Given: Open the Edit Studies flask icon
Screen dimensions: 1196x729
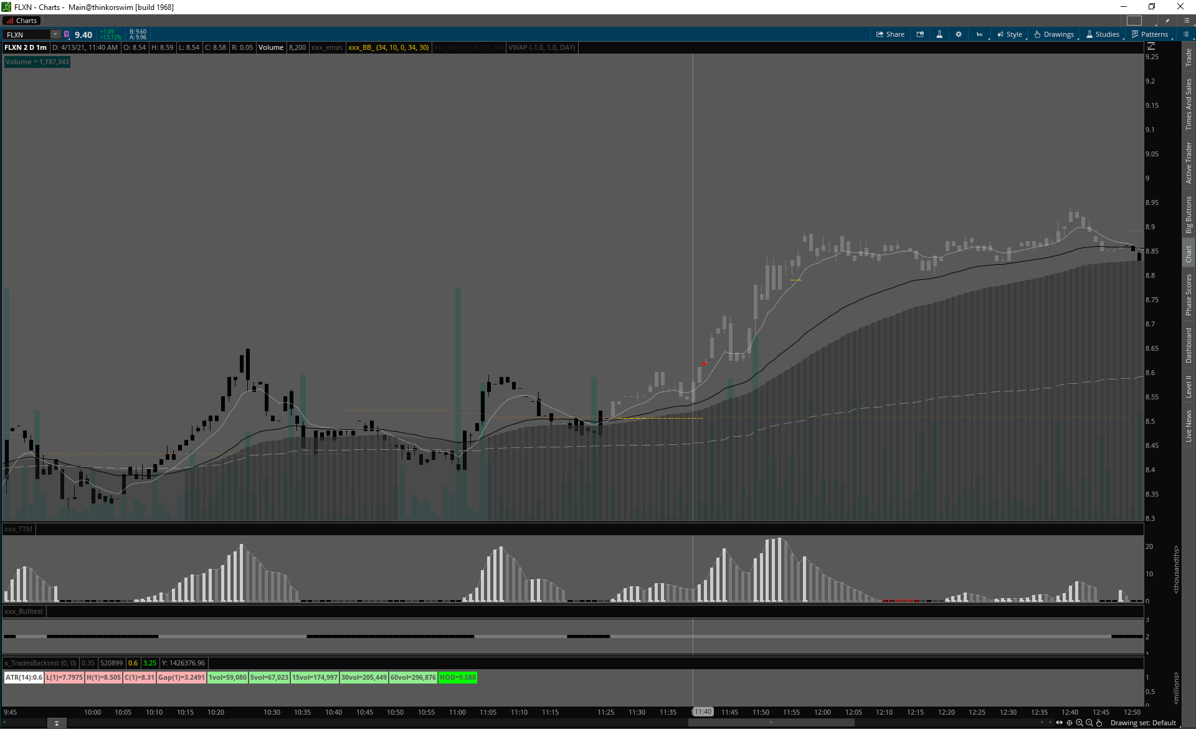Looking at the screenshot, I should [x=939, y=34].
